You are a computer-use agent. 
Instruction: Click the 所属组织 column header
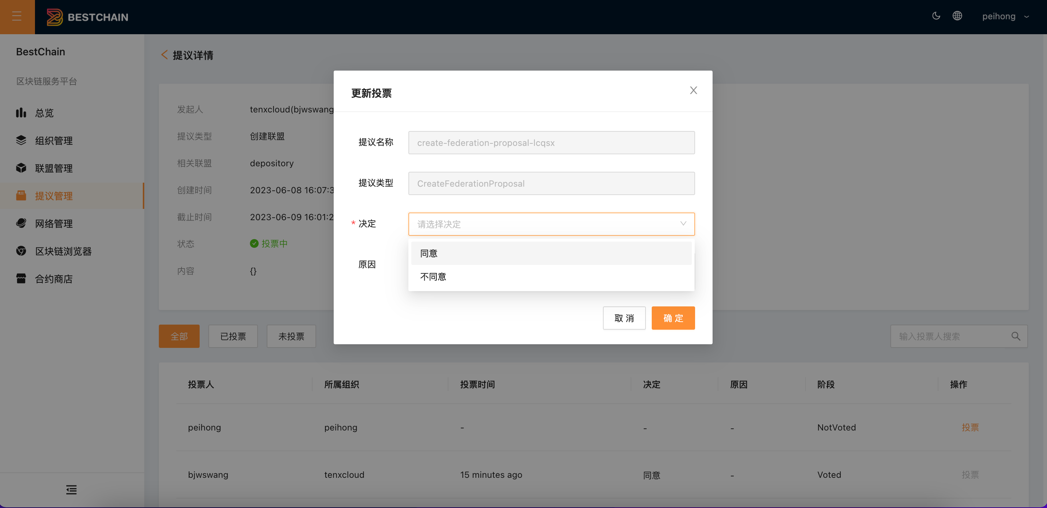(x=341, y=384)
